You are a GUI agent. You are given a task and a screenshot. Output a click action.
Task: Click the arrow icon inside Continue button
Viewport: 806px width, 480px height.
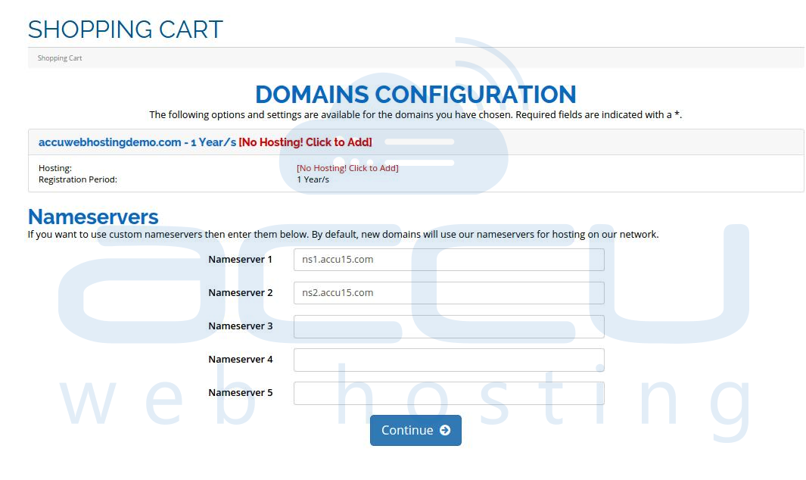click(445, 430)
